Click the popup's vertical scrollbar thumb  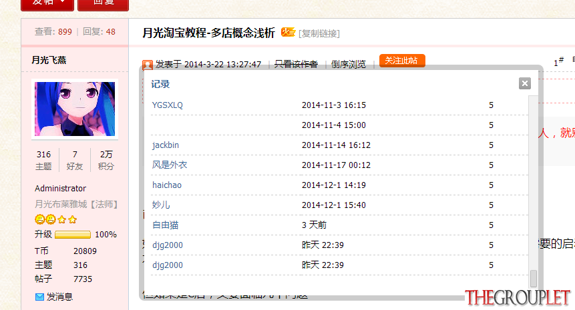point(534,279)
